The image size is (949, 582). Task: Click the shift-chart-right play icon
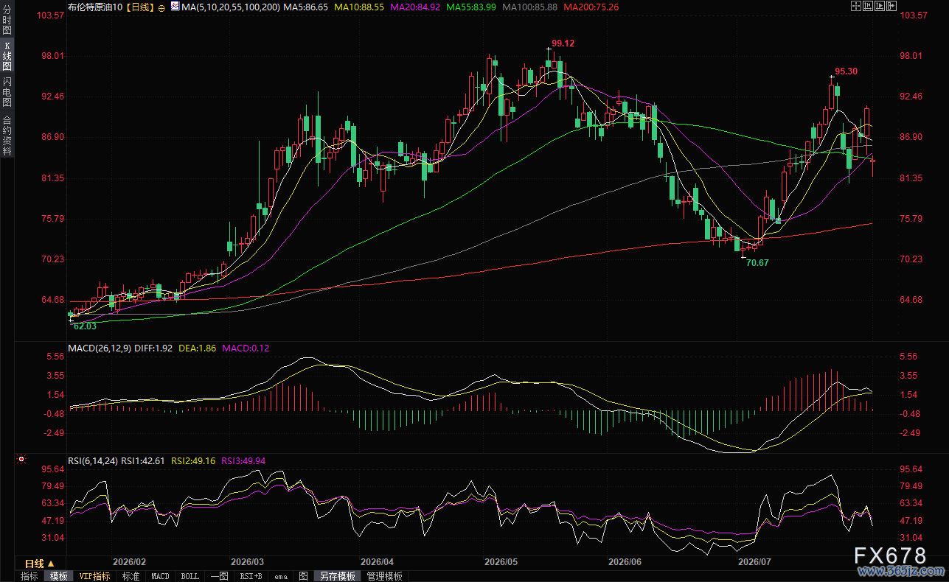880,6
